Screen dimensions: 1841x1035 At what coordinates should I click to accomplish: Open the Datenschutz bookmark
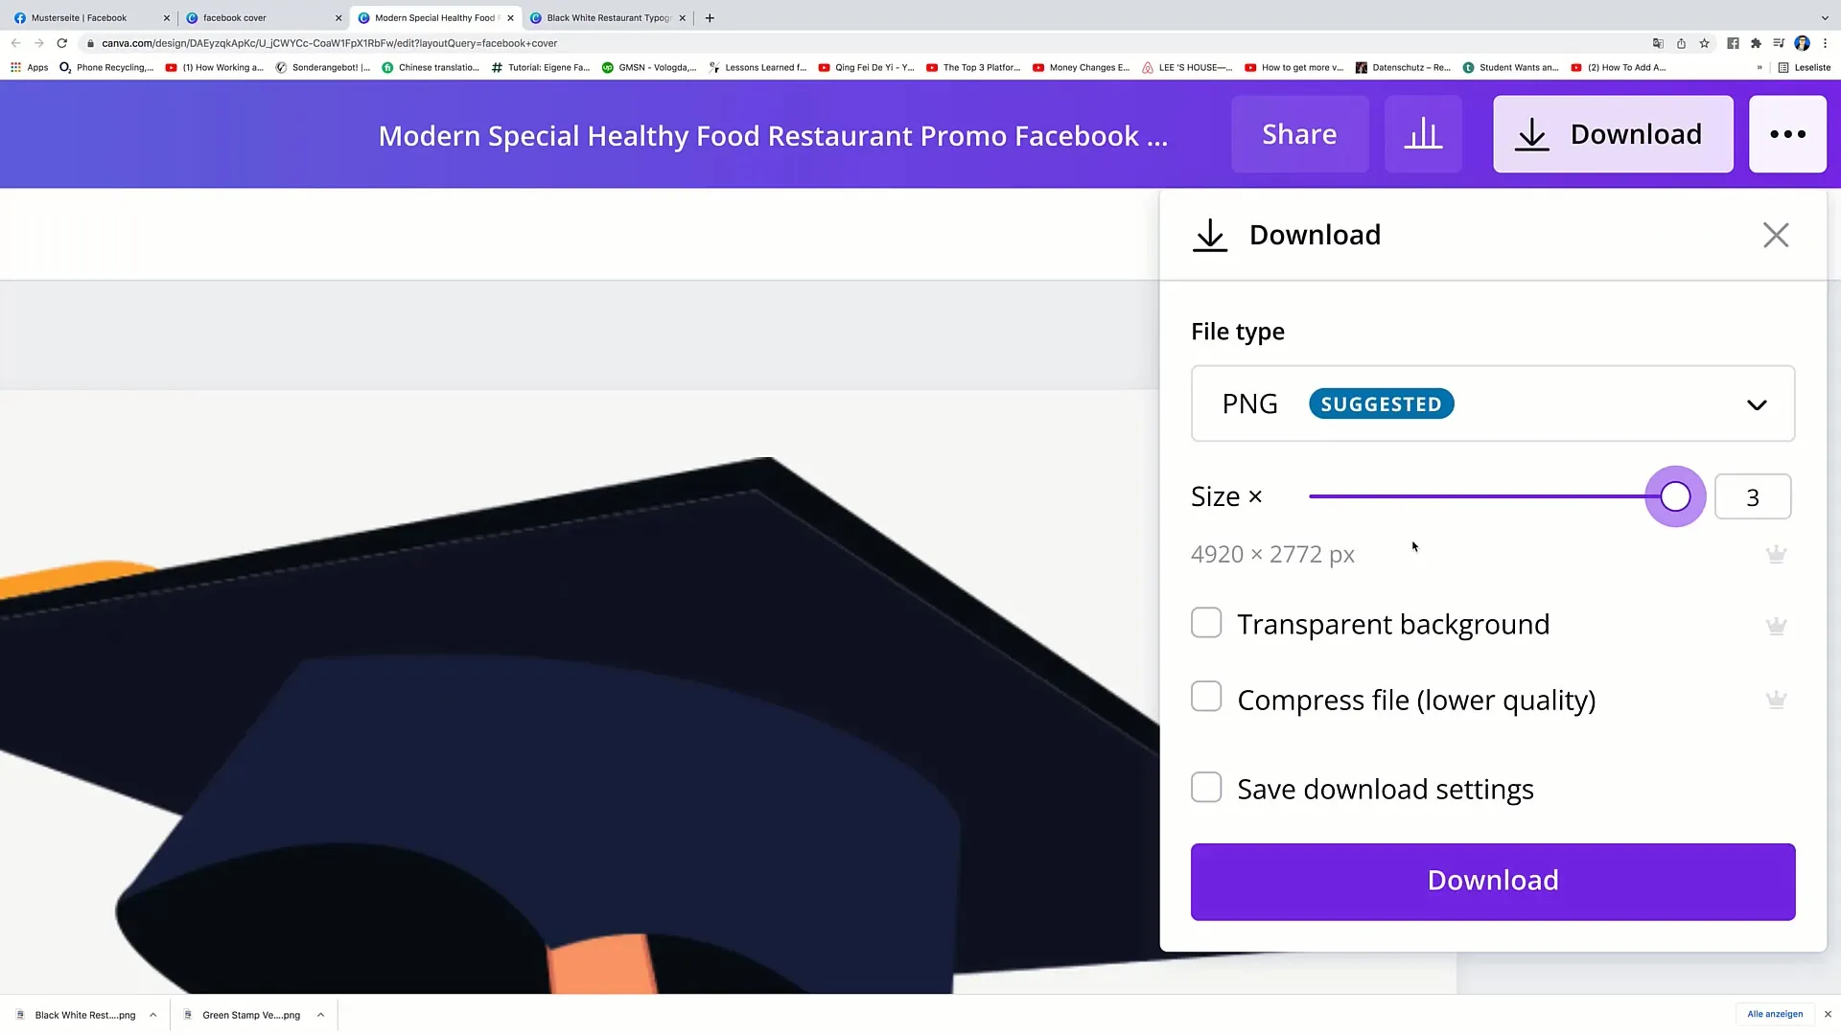pos(1403,67)
